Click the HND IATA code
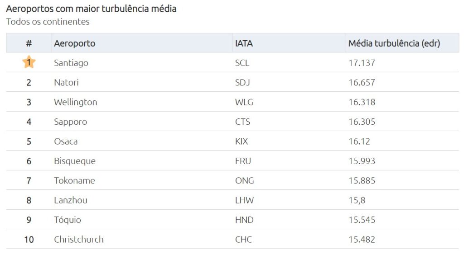The image size is (464, 259). click(244, 220)
